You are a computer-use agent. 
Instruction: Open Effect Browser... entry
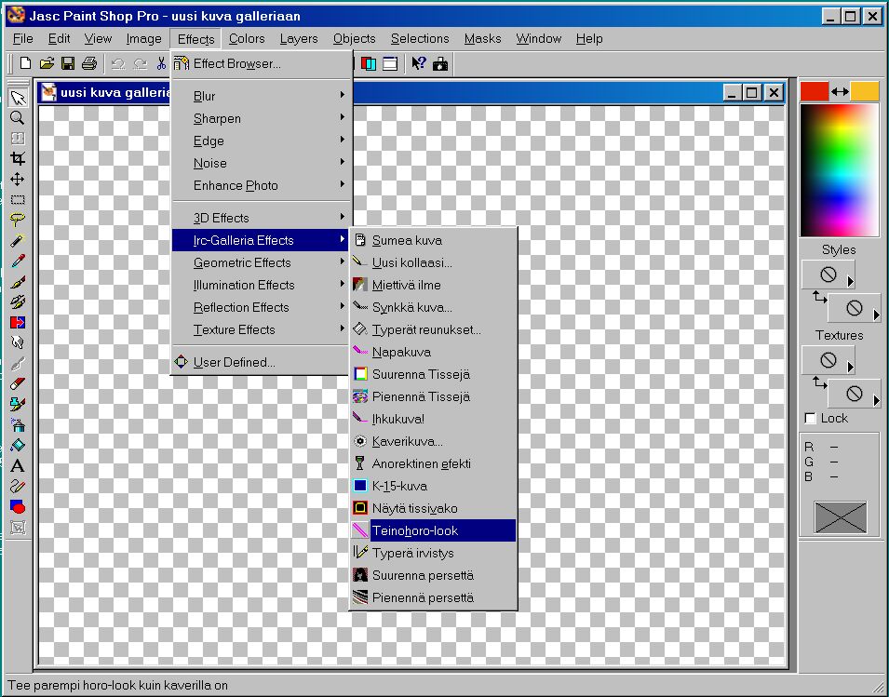point(262,63)
